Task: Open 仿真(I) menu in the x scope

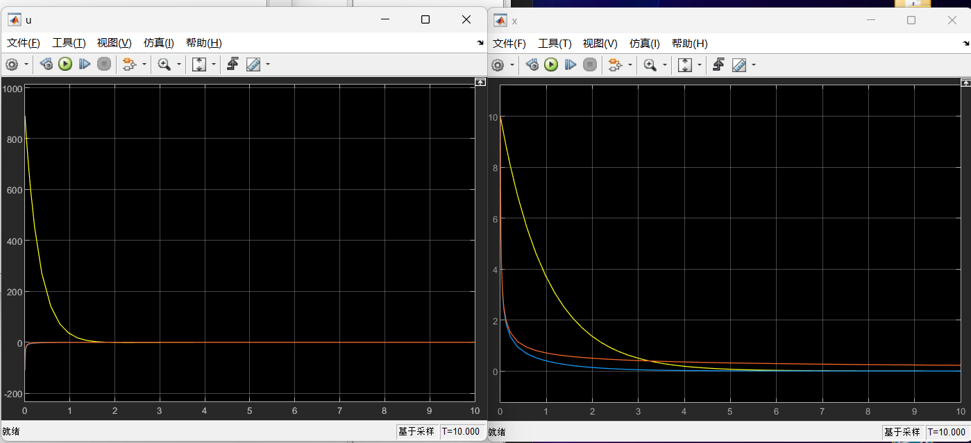Action: pos(644,44)
